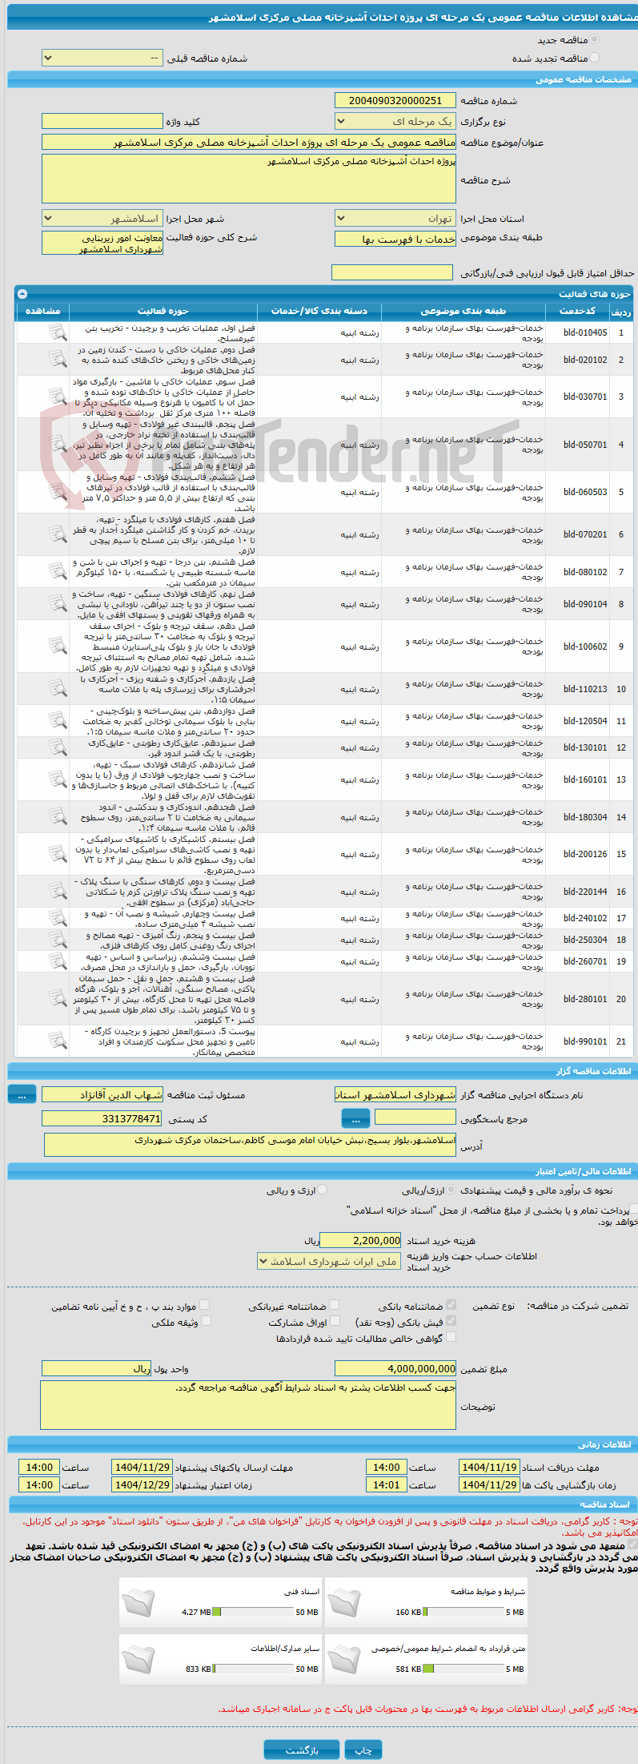This screenshot has height=1764, width=638.
Task: Open view icon for row bld-250304
Action: [x=58, y=940]
